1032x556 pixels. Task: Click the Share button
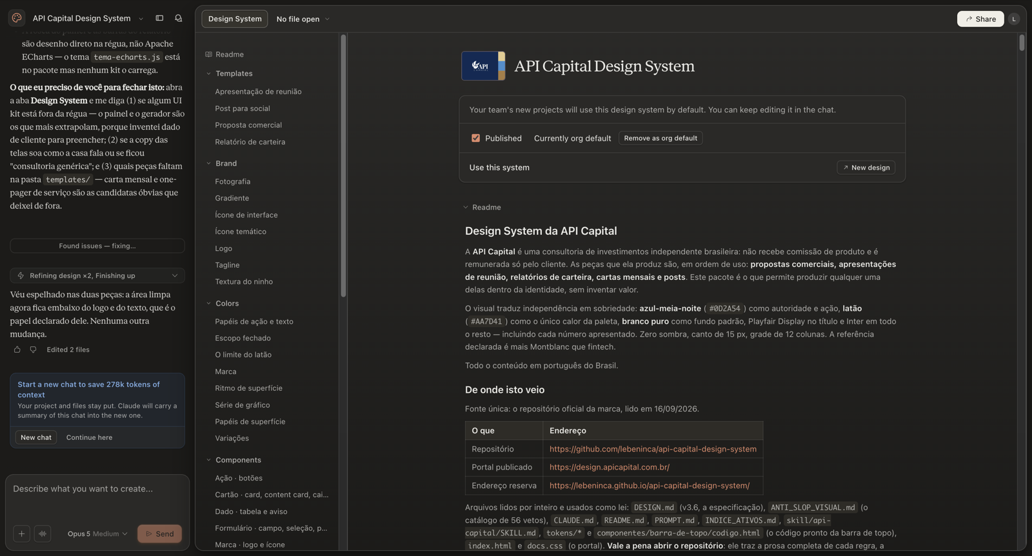980,19
